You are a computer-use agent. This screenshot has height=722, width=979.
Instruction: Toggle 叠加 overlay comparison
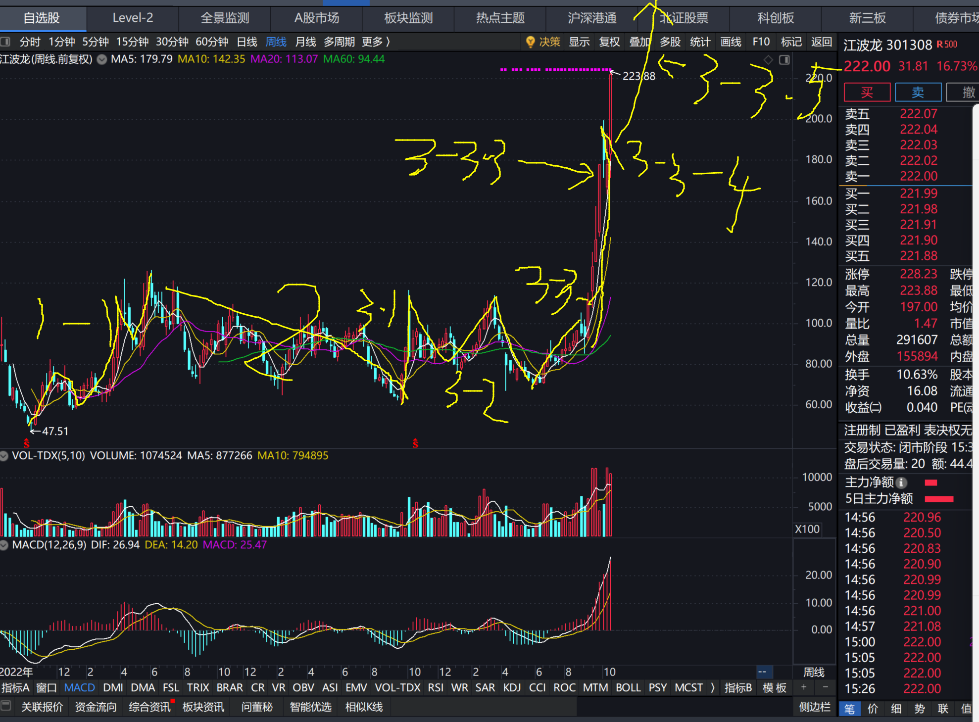coord(639,42)
